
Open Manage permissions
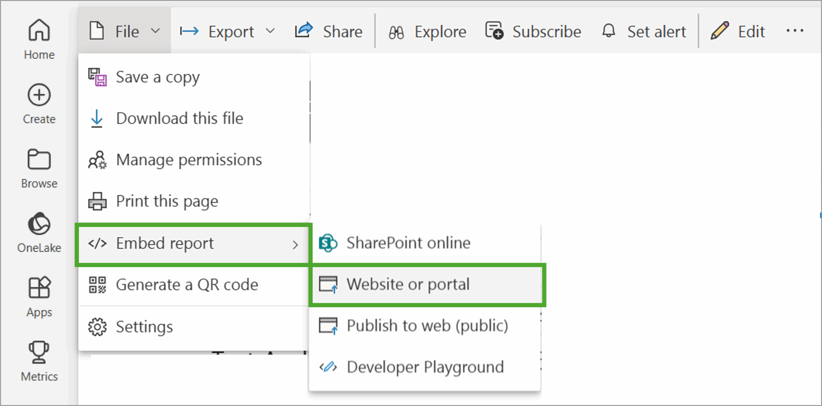(x=194, y=160)
